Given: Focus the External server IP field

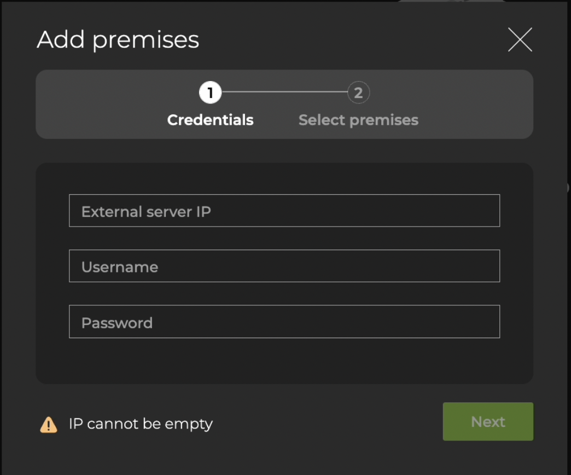Looking at the screenshot, I should pyautogui.click(x=284, y=211).
